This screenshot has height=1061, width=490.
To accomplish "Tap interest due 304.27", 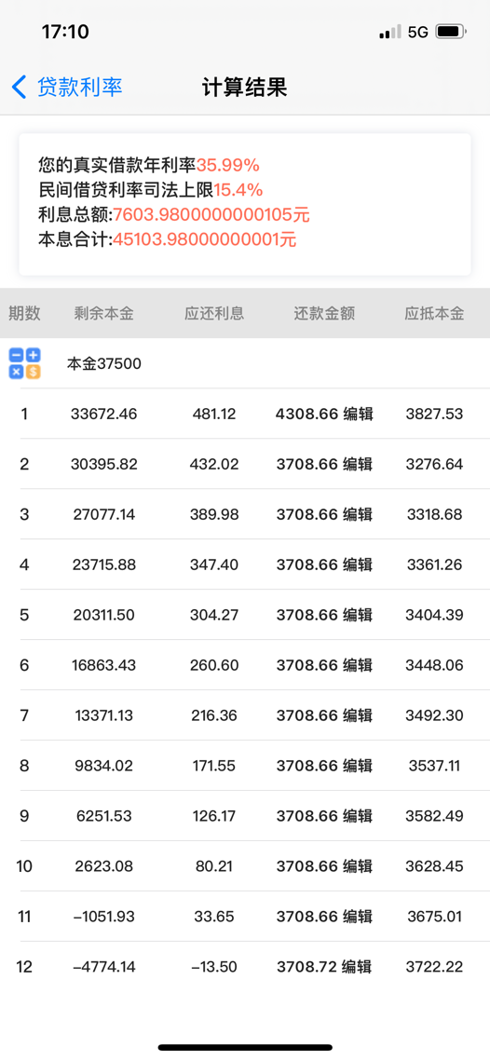I will [214, 615].
